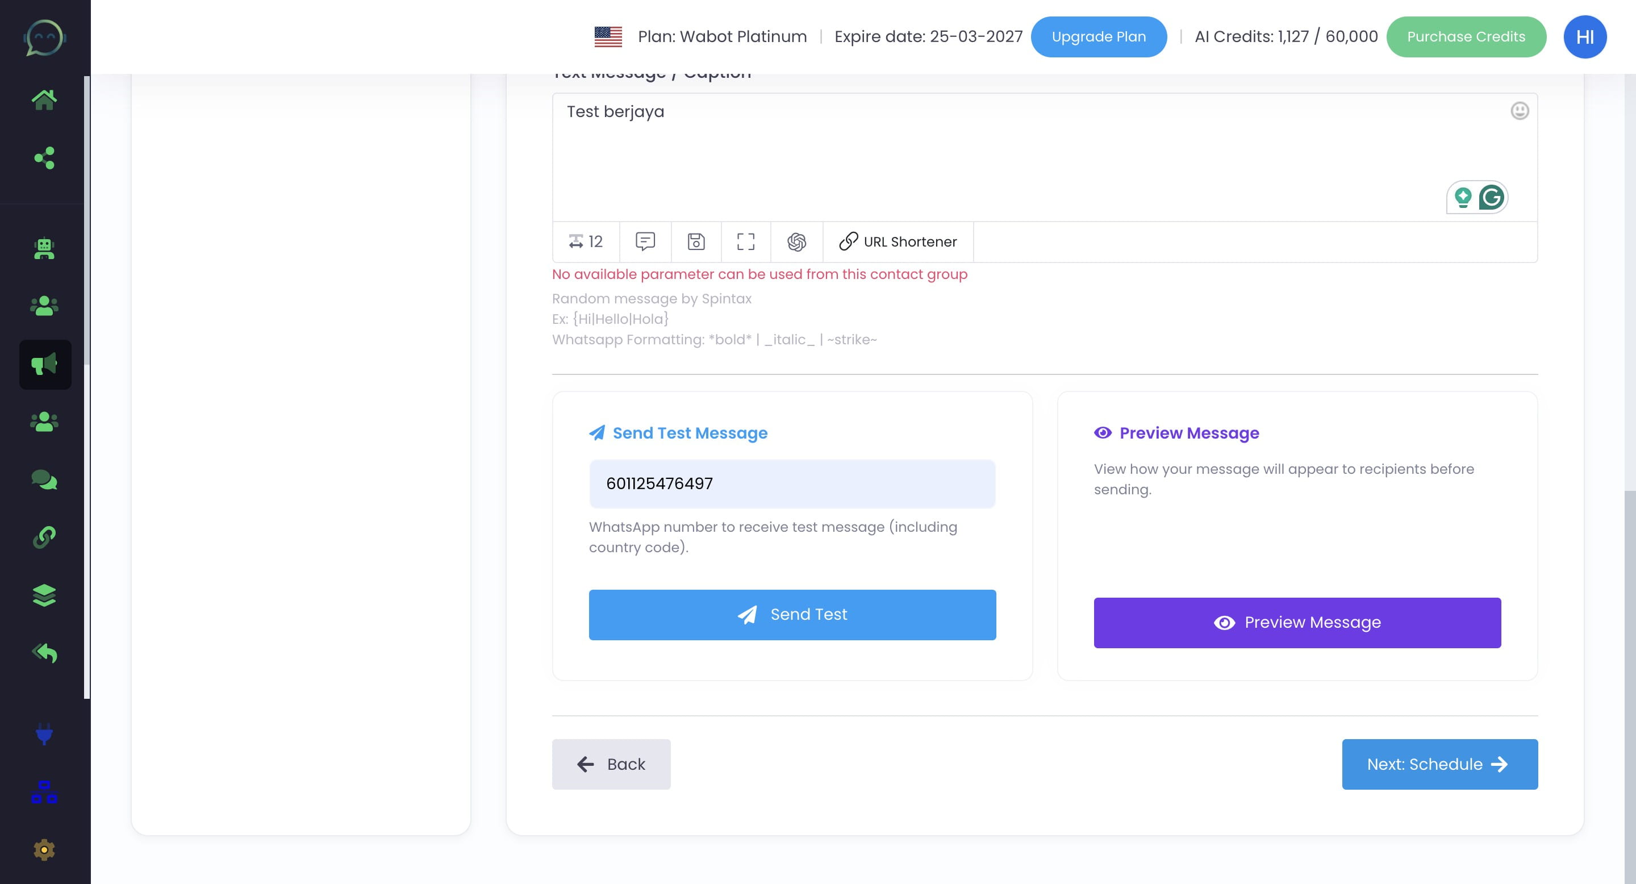
Task: Open the HI user profile avatar menu
Action: point(1584,37)
